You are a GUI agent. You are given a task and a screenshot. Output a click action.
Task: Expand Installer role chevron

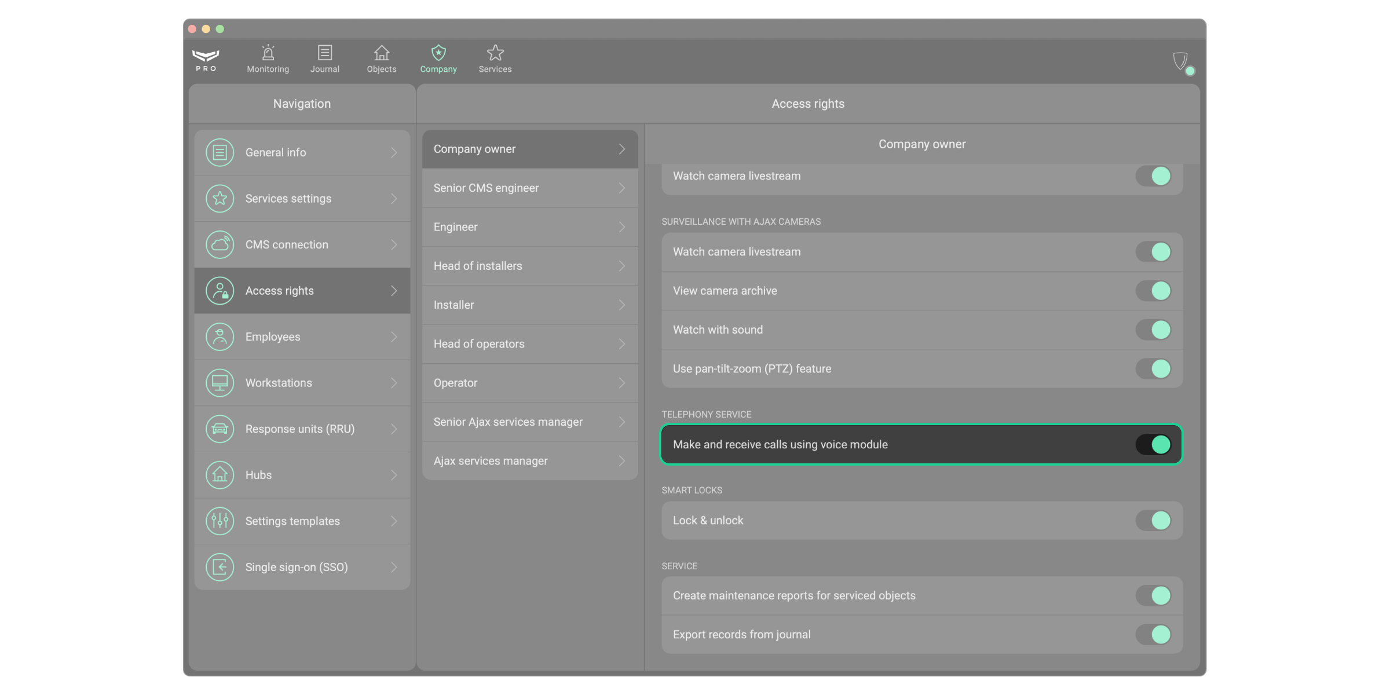pyautogui.click(x=622, y=305)
